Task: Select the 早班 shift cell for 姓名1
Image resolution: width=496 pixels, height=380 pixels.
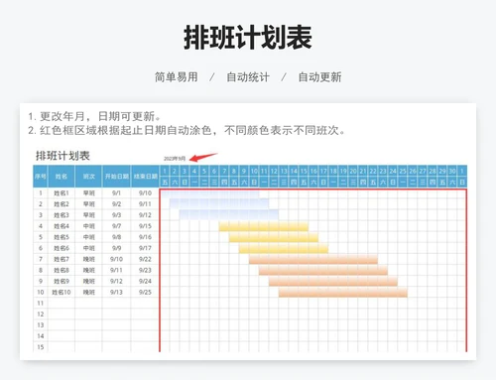Action: (x=88, y=193)
